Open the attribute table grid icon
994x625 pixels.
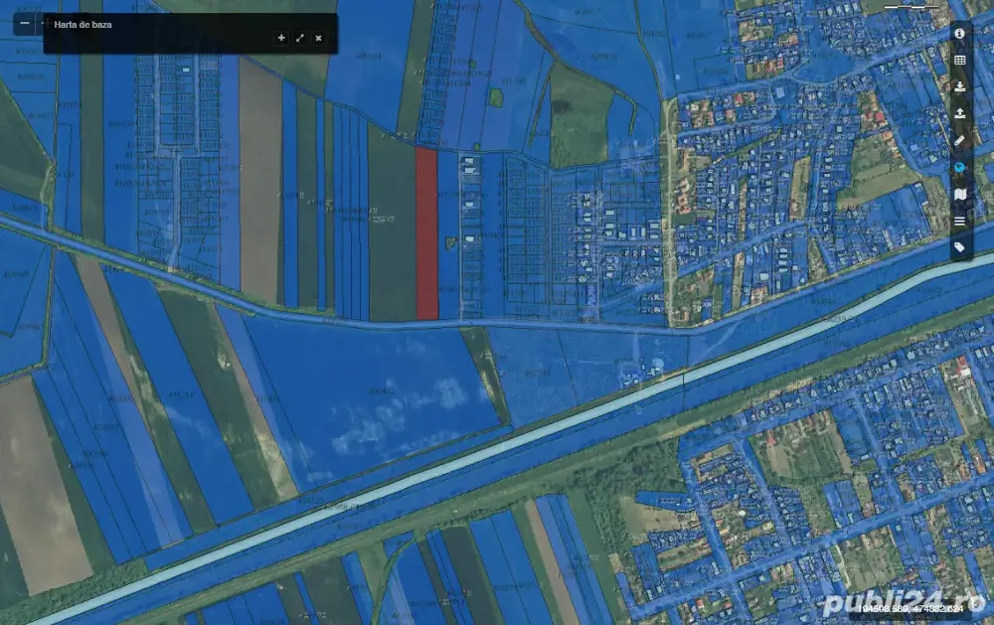[x=960, y=60]
